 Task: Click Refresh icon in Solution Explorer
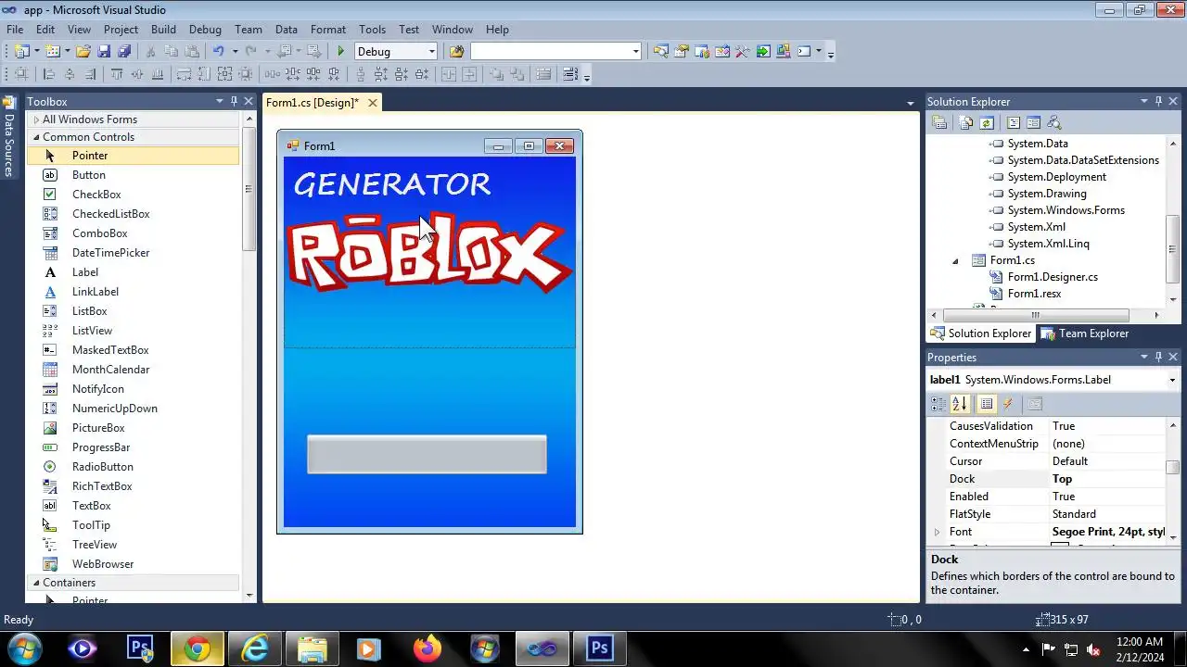pyautogui.click(x=987, y=122)
